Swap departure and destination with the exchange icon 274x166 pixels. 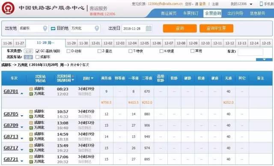(53, 29)
